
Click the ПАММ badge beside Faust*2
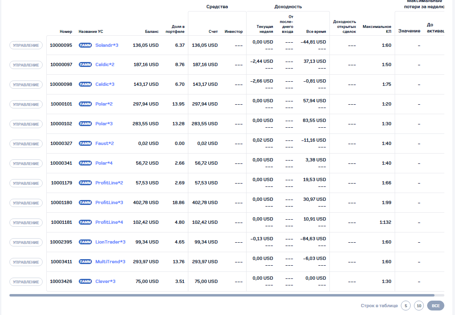85,144
